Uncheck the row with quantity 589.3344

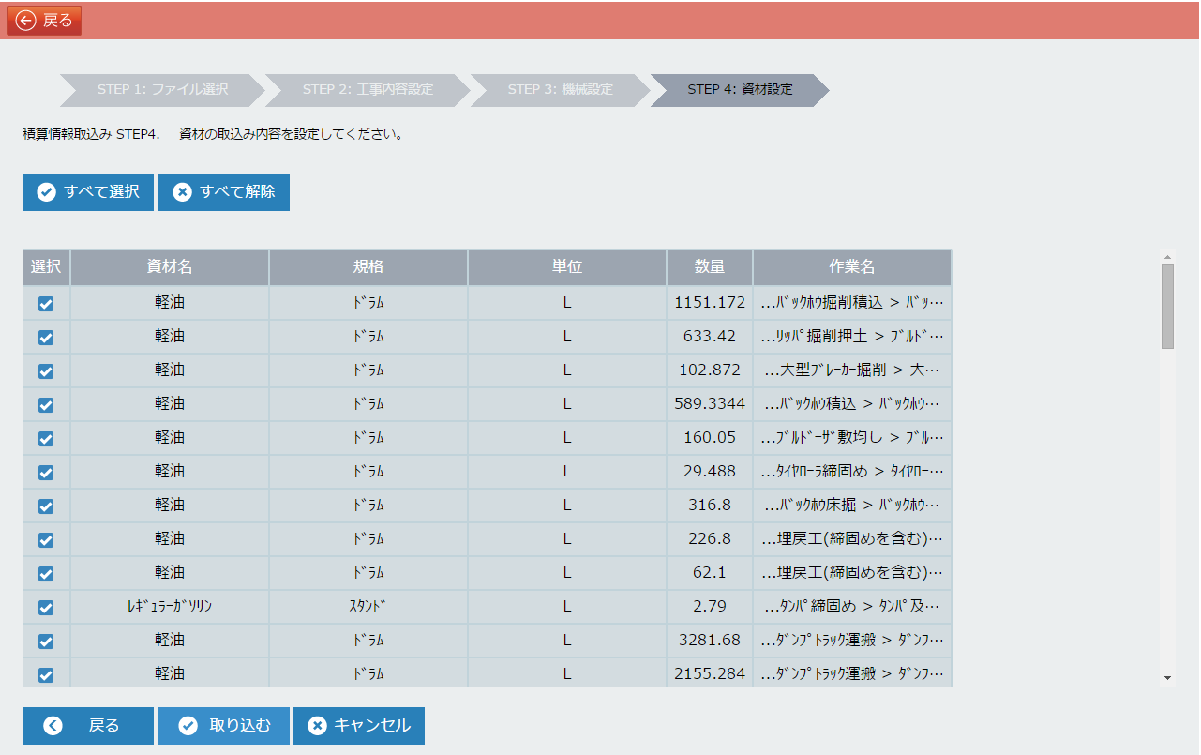coord(46,405)
